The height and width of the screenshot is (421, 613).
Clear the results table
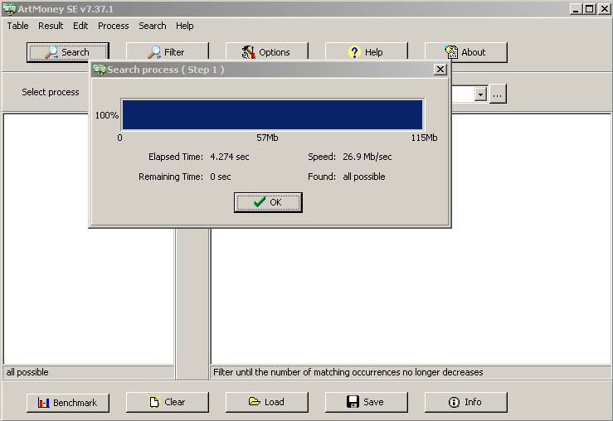167,402
